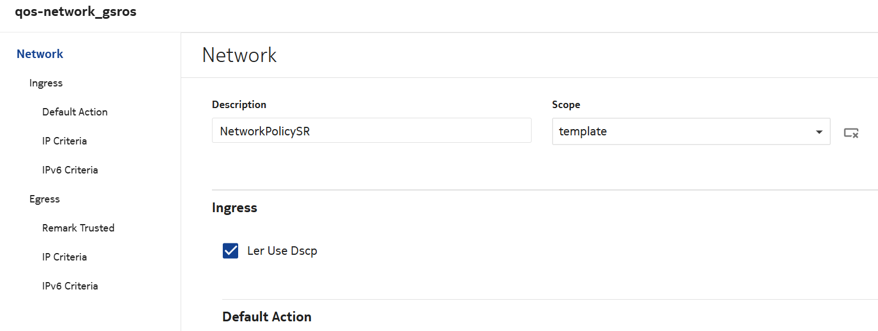Click the Description field containing NetworkPolicySR
Image resolution: width=878 pixels, height=331 pixels.
pos(371,131)
